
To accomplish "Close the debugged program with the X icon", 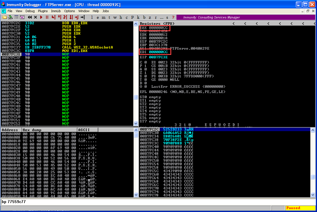I will [x=35, y=17].
